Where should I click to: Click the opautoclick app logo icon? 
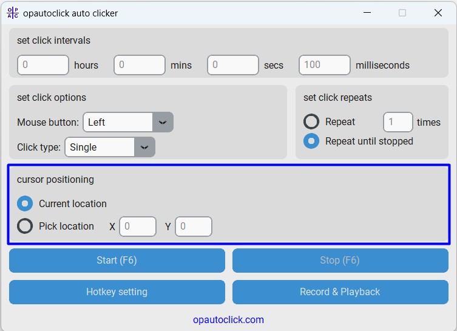coord(13,13)
